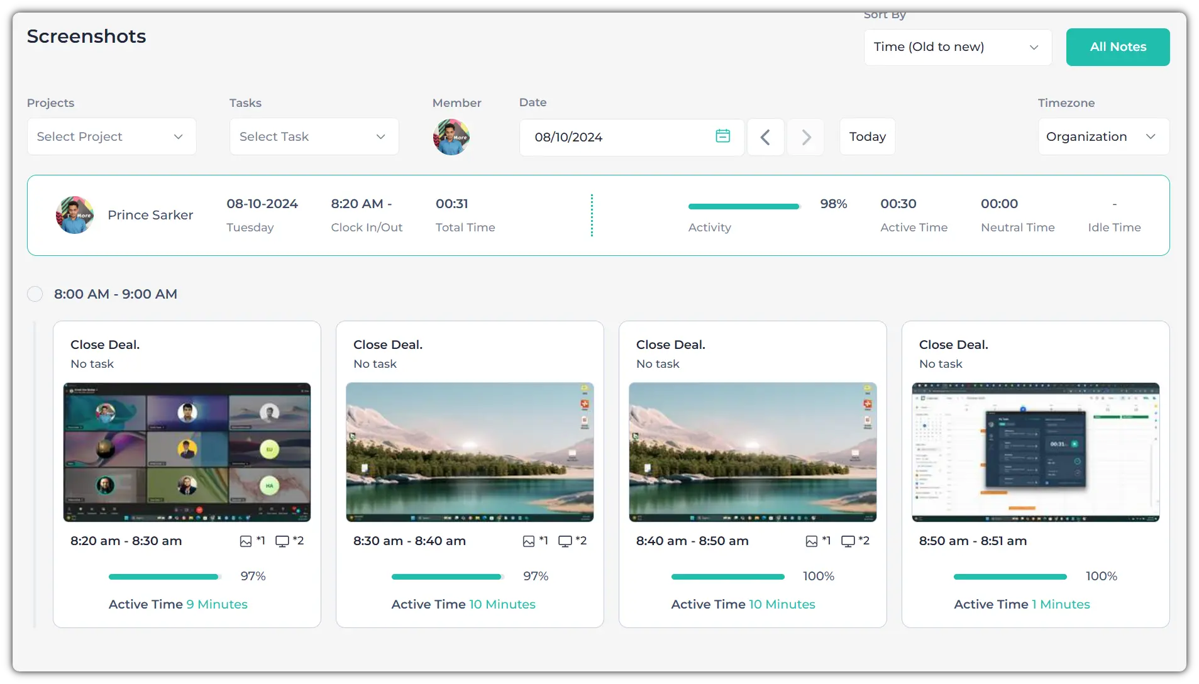Open the 8:50 am - 8:51 am screenshot thumbnail
1199x684 pixels.
[1035, 452]
